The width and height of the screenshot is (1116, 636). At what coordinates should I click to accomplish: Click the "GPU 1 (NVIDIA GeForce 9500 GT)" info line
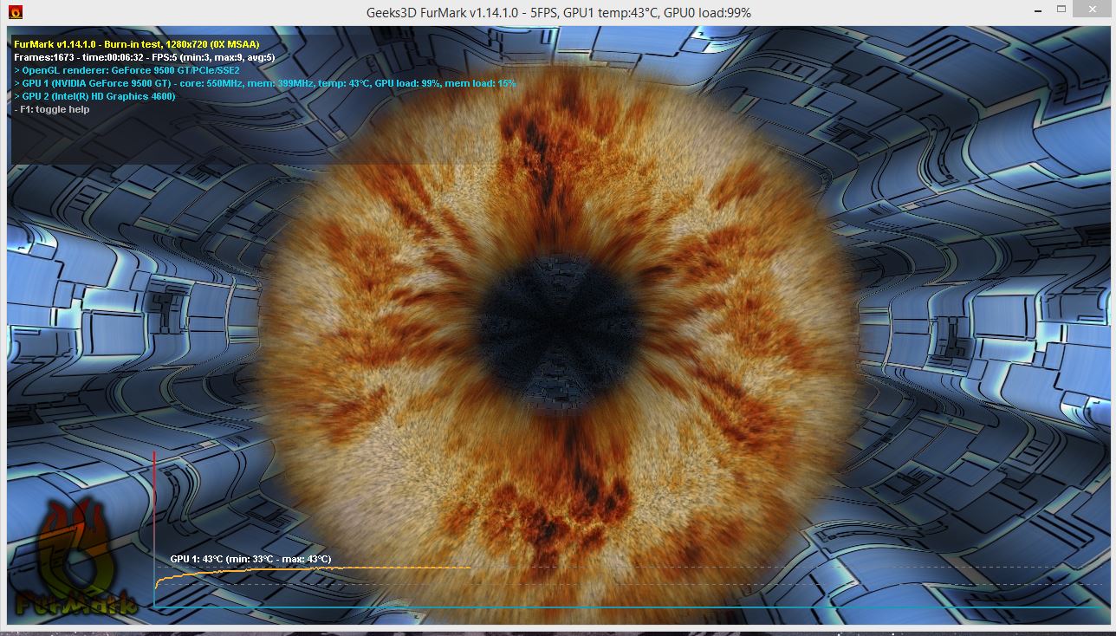265,83
